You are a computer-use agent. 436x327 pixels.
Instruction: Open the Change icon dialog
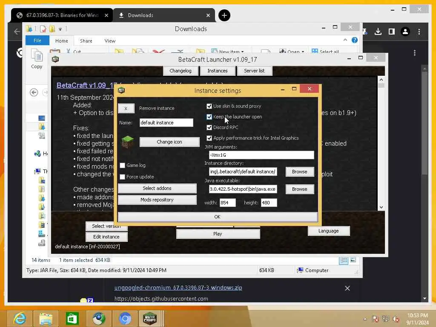point(169,142)
